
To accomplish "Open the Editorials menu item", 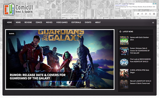I will pos(76,22).
